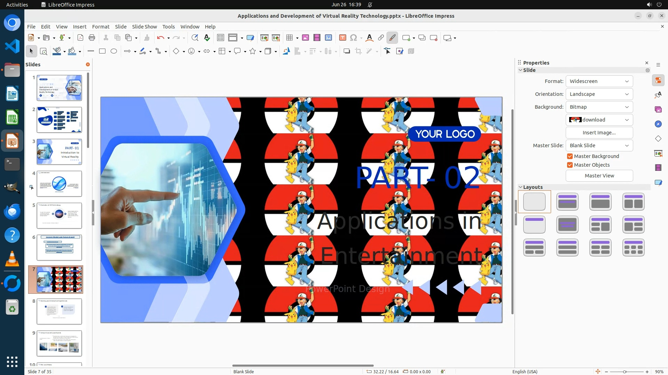
Task: Click the Insert Hyperlink icon
Action: pos(381,38)
